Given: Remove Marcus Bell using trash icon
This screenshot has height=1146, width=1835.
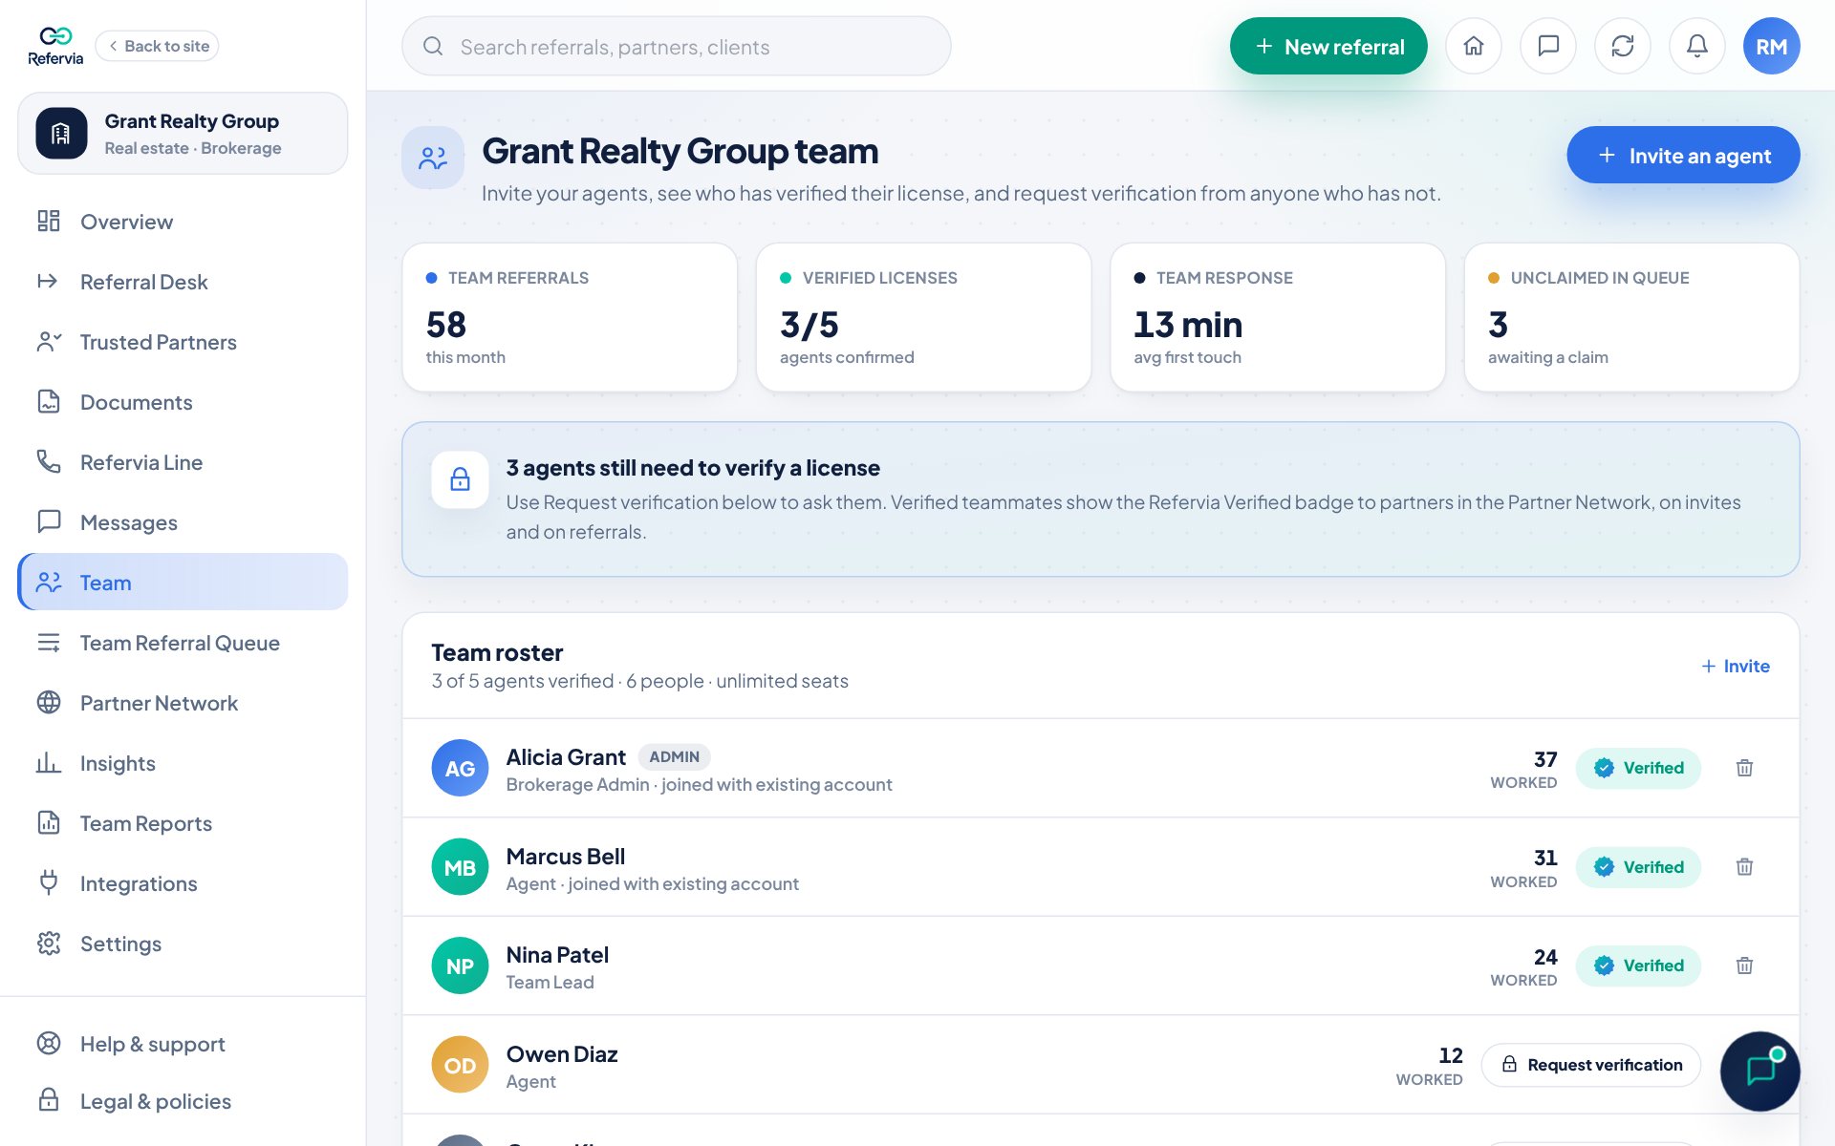Looking at the screenshot, I should tap(1744, 867).
